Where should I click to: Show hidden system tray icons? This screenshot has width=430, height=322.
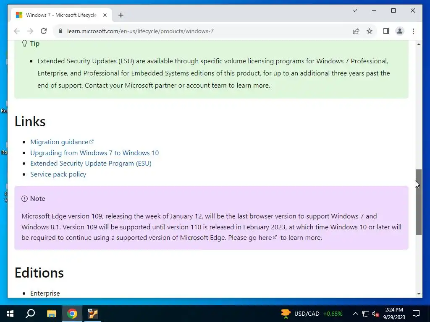[355, 314]
